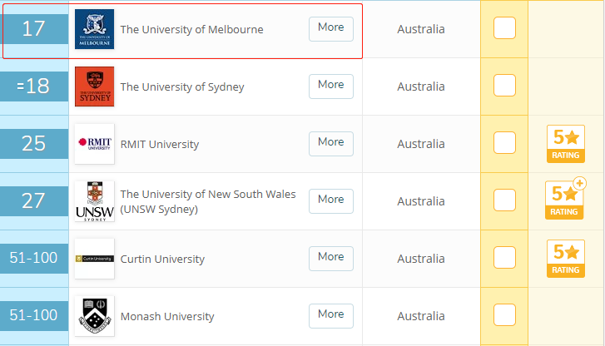Click the Curtin University logo
The height and width of the screenshot is (346, 605).
pos(95,259)
